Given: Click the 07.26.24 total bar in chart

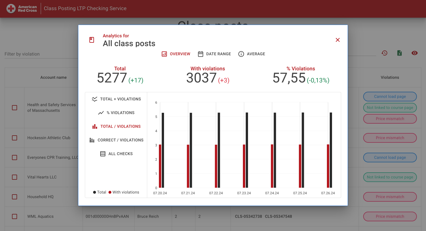Looking at the screenshot, I should [331, 150].
